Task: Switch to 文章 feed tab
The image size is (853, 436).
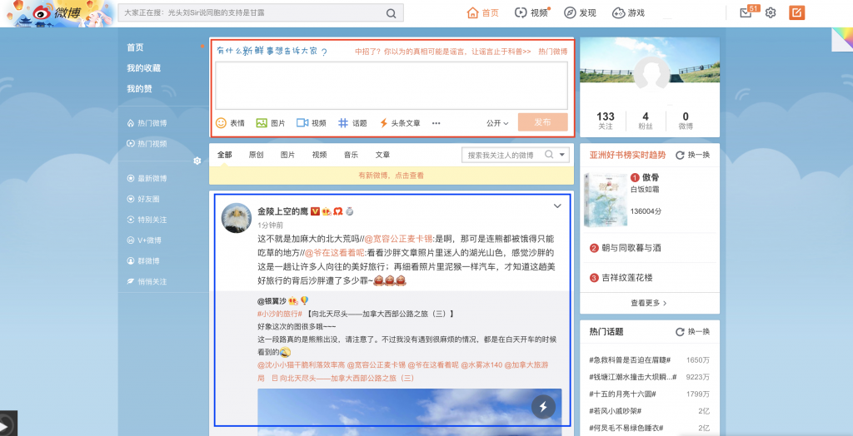Action: [382, 155]
